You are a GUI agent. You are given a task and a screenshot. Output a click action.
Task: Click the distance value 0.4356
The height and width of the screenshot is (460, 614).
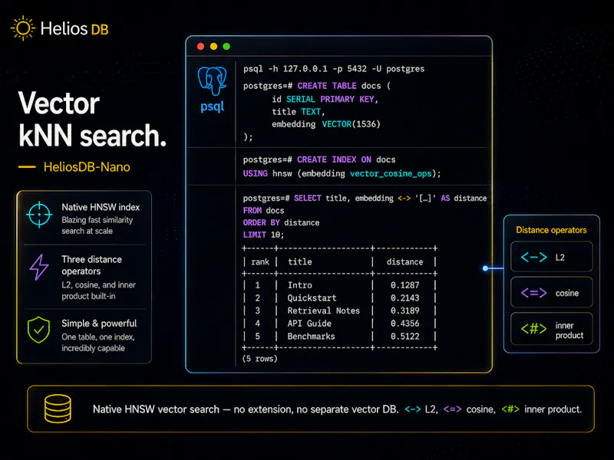point(405,324)
